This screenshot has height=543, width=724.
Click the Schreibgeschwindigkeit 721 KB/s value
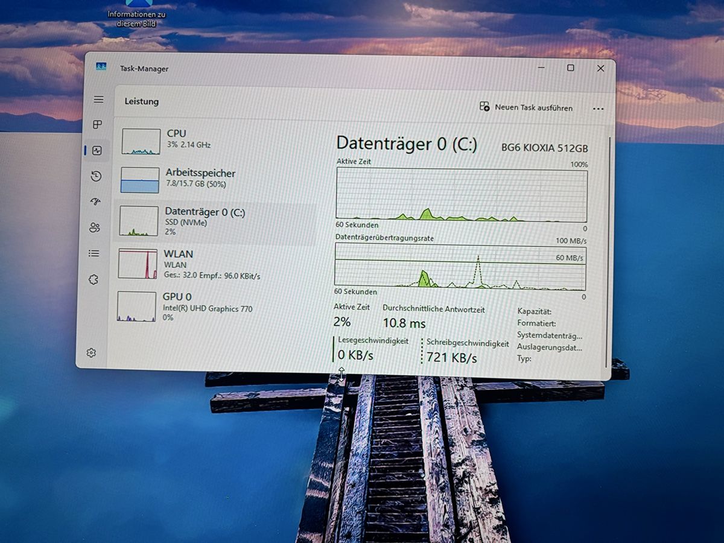(x=452, y=357)
